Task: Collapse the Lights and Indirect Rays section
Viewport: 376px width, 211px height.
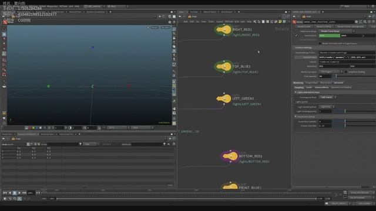Action: coord(296,92)
